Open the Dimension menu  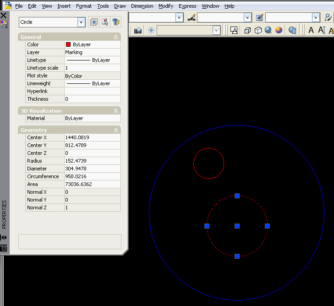(142, 6)
